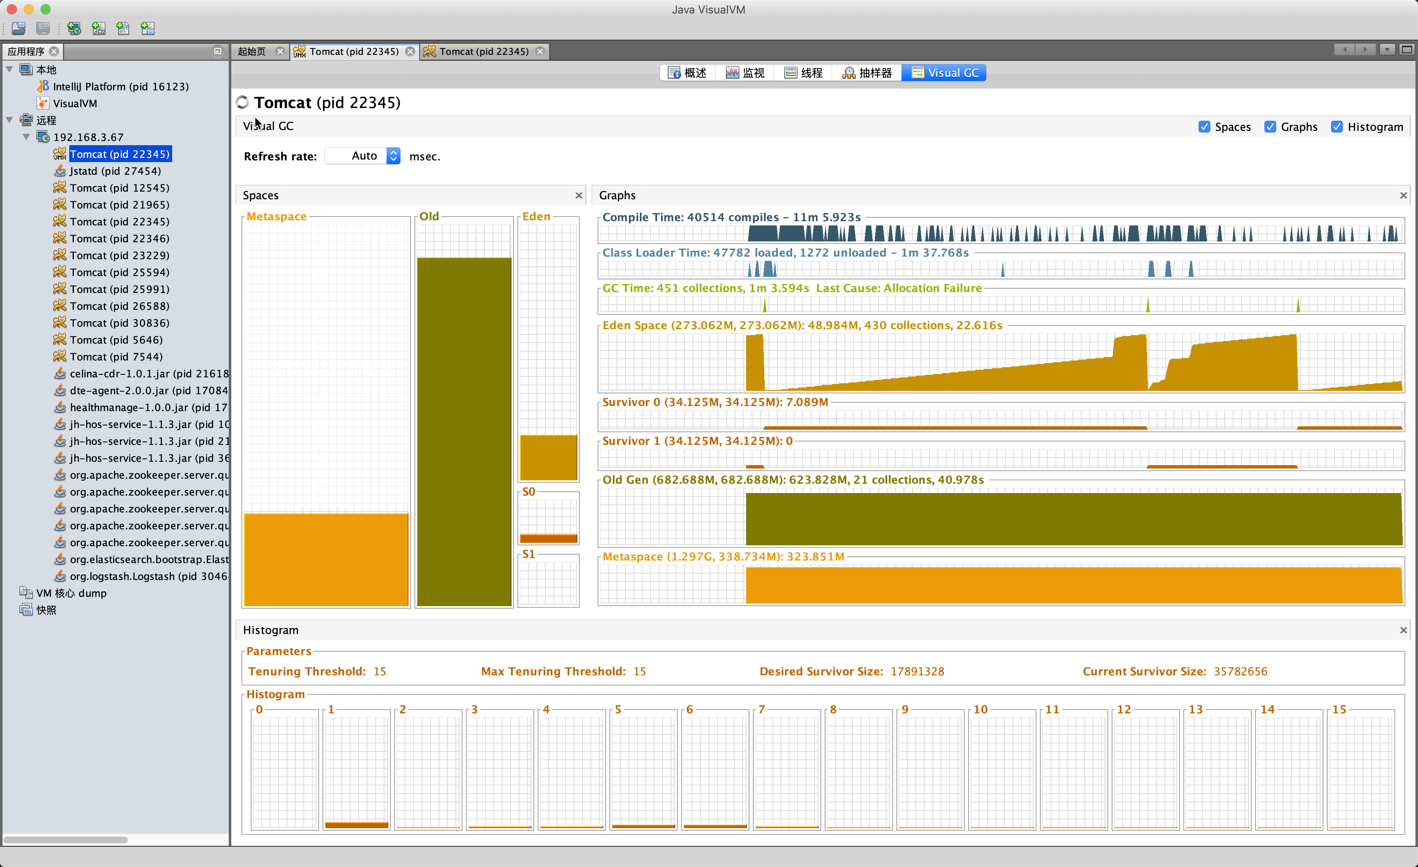Close the 应用程序 panel tab

(x=54, y=51)
